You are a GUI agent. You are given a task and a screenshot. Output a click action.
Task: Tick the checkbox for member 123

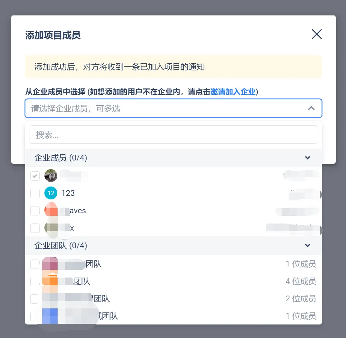[x=35, y=193]
